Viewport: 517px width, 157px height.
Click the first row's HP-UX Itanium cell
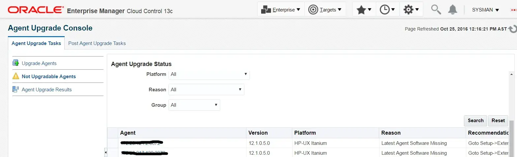tap(336, 143)
